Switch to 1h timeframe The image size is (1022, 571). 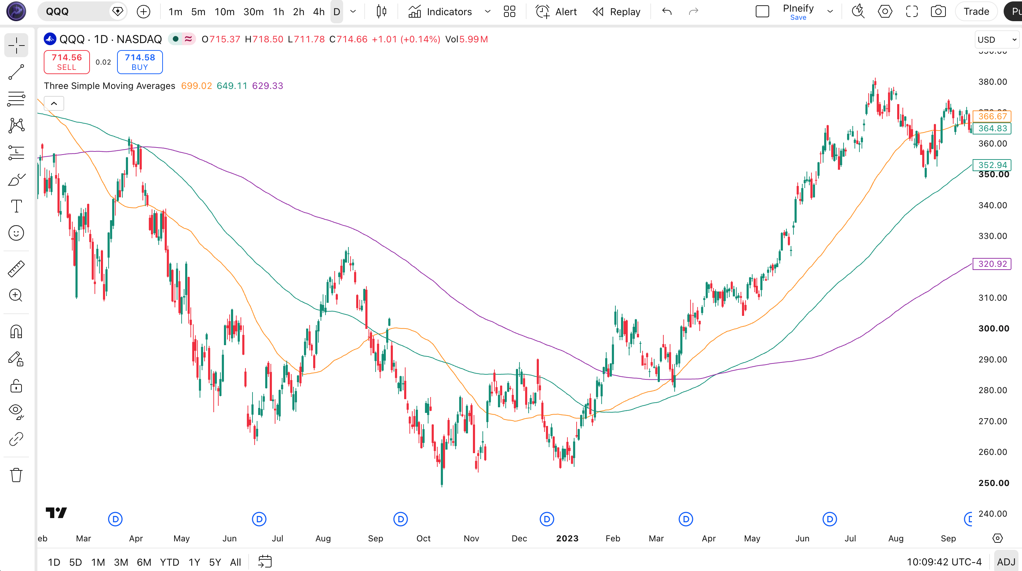(x=279, y=12)
